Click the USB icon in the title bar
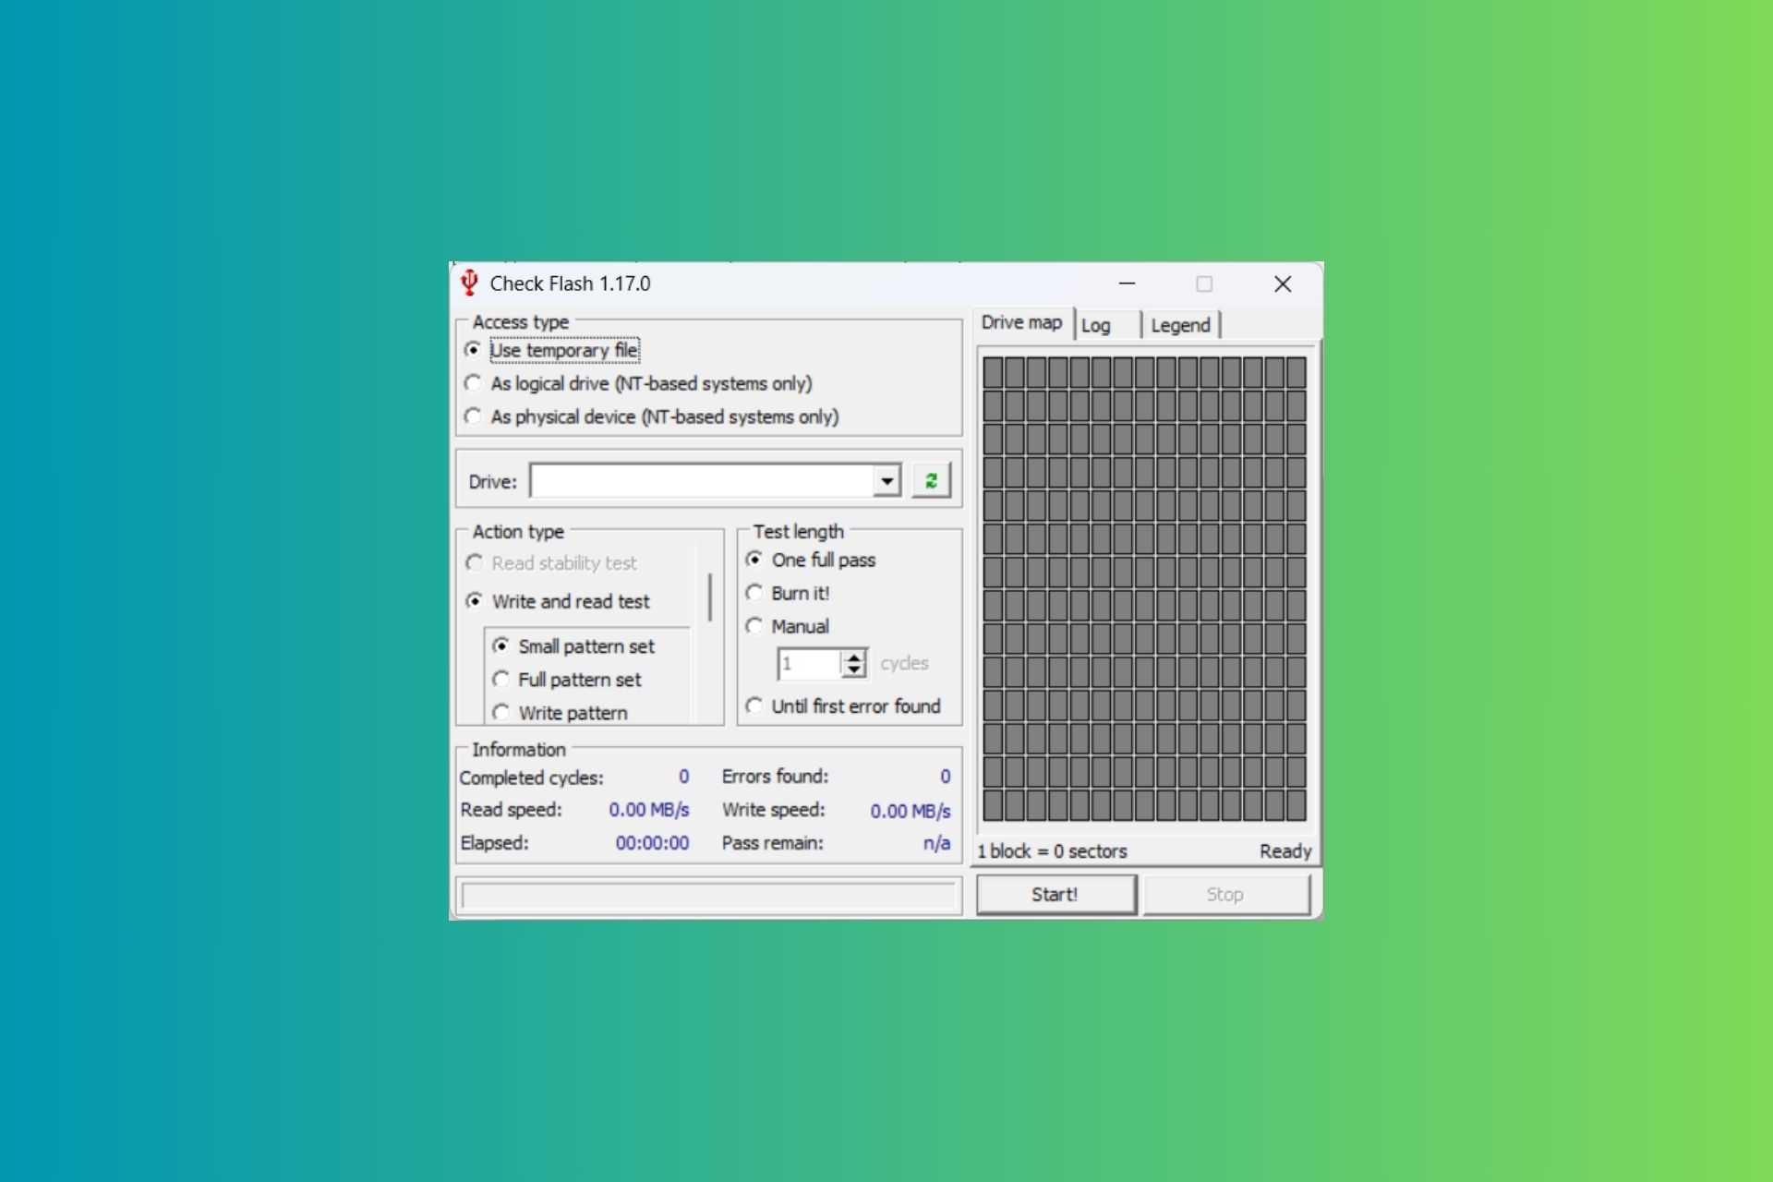 click(471, 283)
